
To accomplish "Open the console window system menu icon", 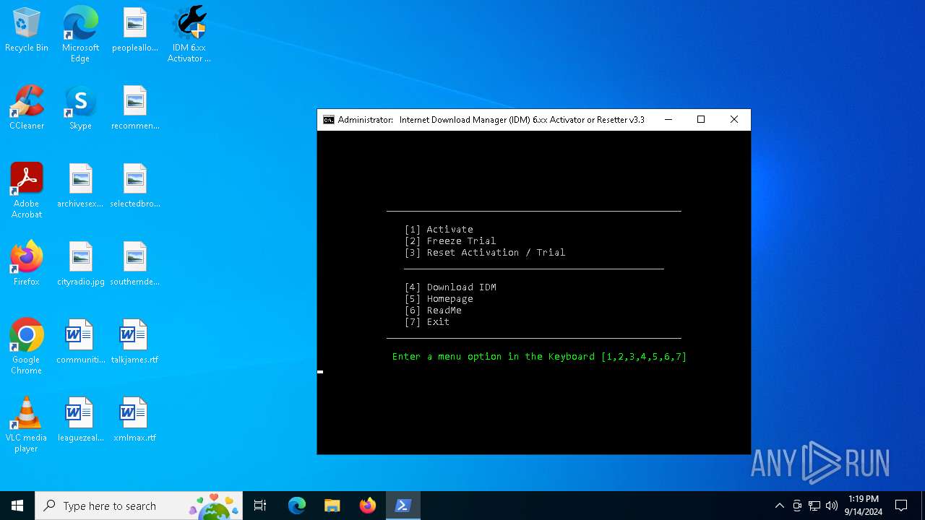I will pos(328,120).
